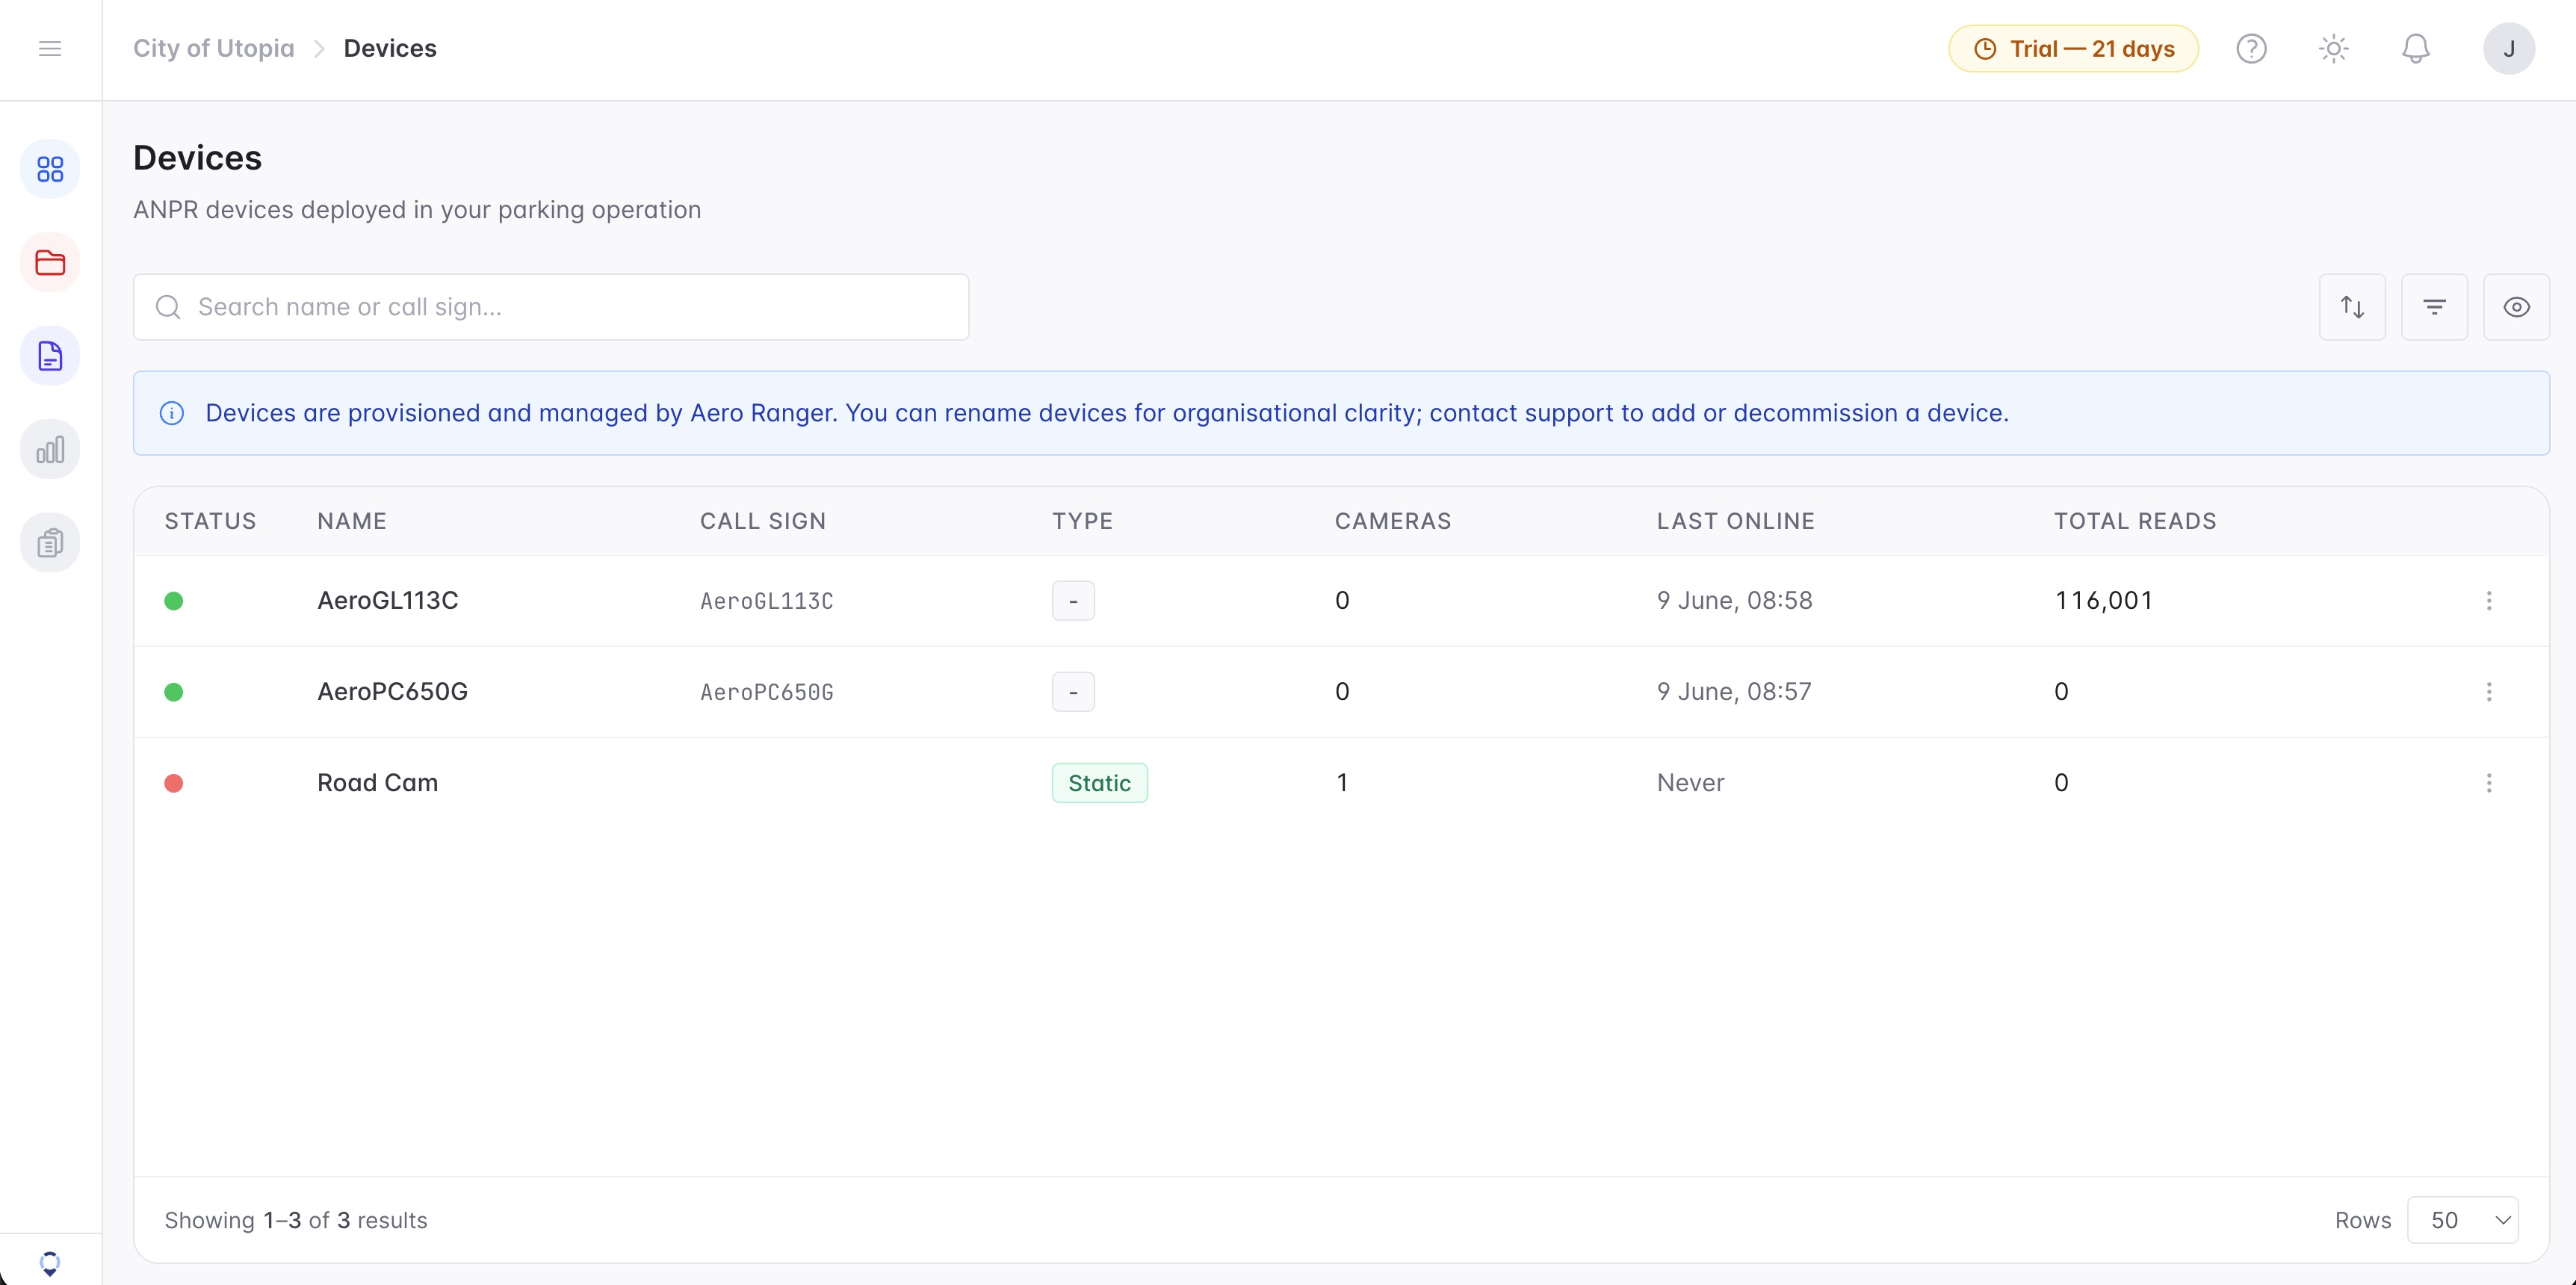Sort by the LAST ONLINE column header

[x=1735, y=521]
